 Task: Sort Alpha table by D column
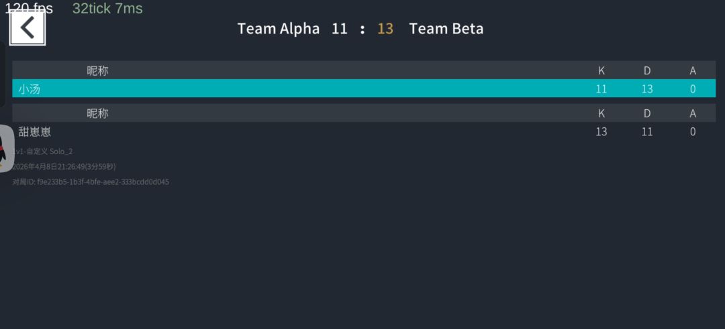(x=647, y=70)
